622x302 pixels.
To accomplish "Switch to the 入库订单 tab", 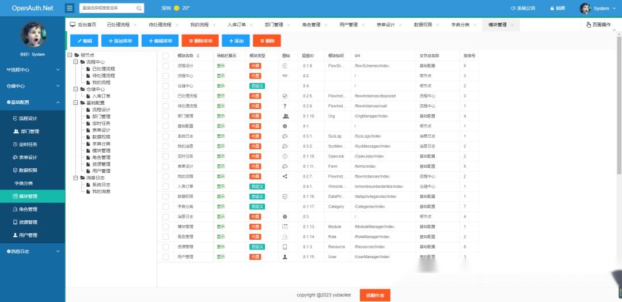I will coord(237,25).
